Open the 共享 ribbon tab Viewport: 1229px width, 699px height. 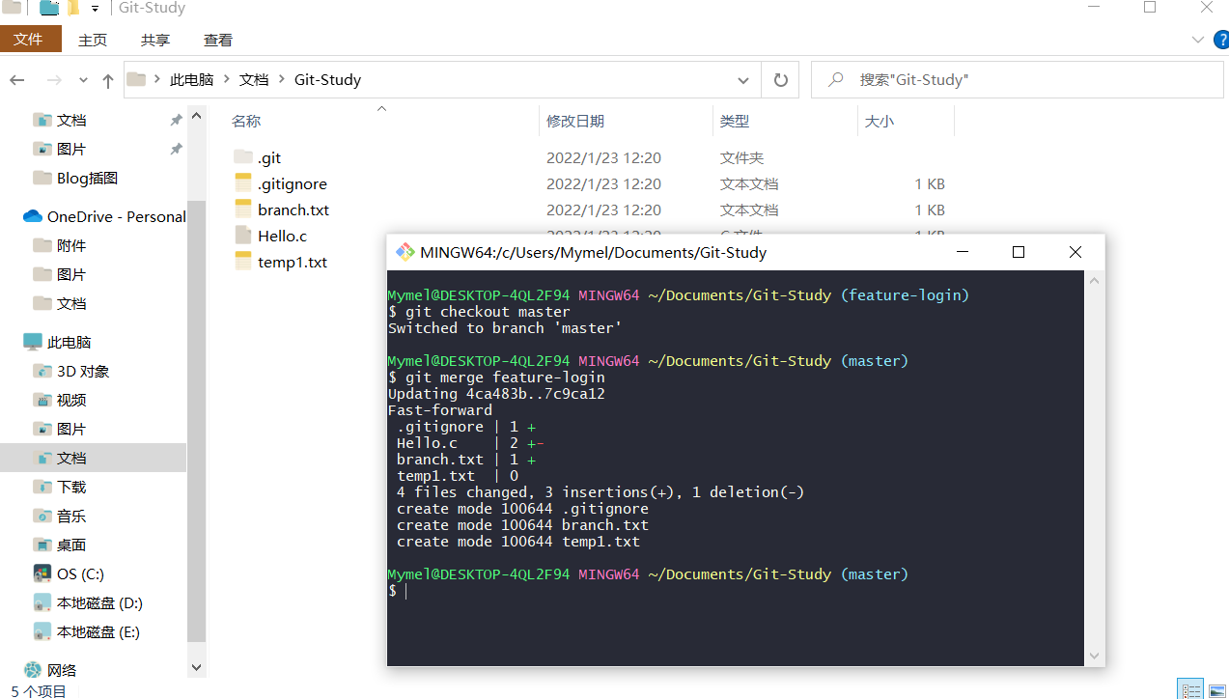click(155, 40)
